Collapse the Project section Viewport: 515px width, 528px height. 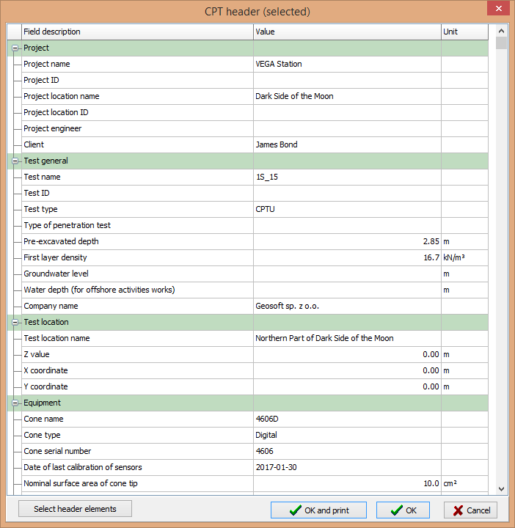(15, 48)
